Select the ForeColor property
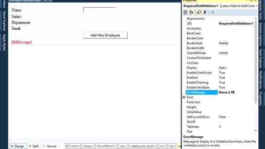Image resolution: width=265 pixels, height=149 pixels. pos(193,102)
